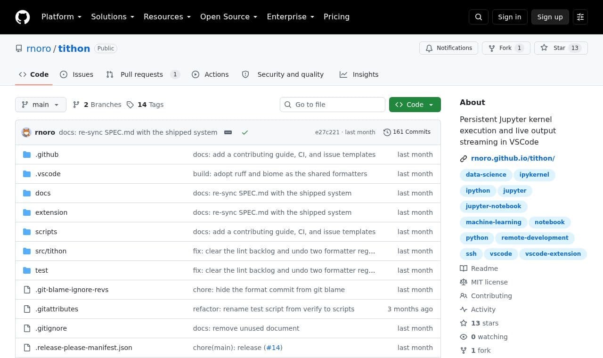This screenshot has width=603, height=358.
Task: Click the tags icon next to 14 Tags
Action: pyautogui.click(x=130, y=105)
